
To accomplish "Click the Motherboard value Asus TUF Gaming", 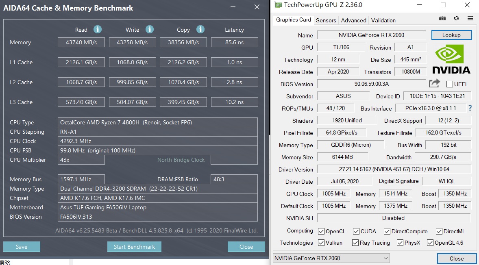I will (x=158, y=207).
